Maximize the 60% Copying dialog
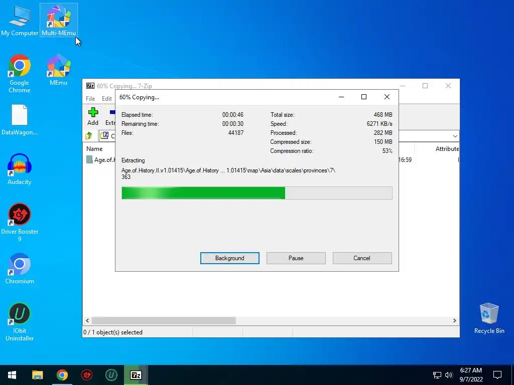The width and height of the screenshot is (514, 385). (364, 97)
